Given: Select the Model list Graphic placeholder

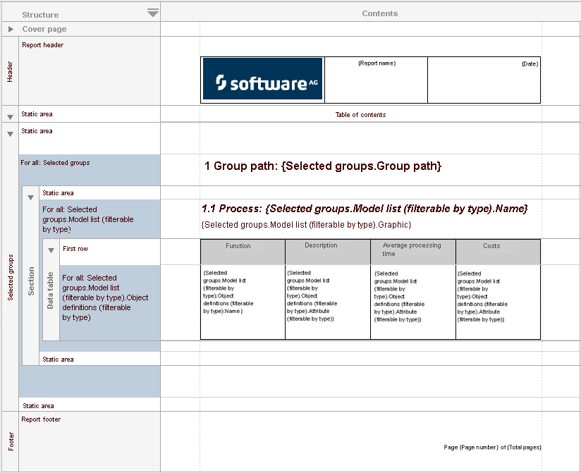Looking at the screenshot, I should click(x=307, y=225).
